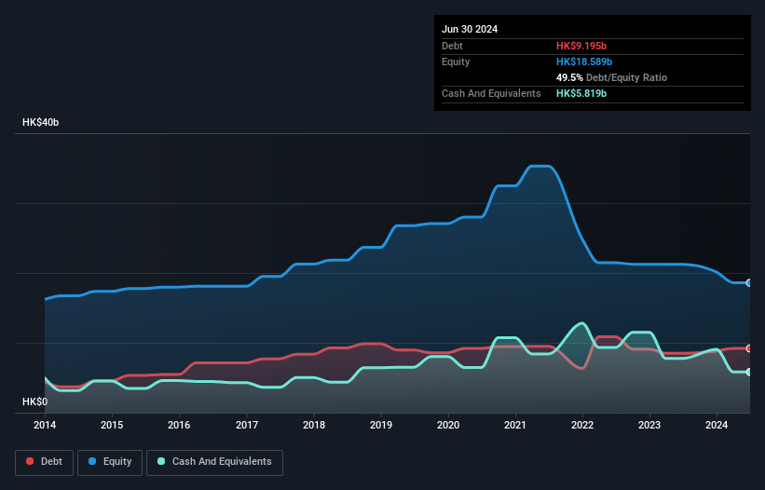Click Cash And Equivalents label in tooltip
This screenshot has width=765, height=490.
click(491, 93)
